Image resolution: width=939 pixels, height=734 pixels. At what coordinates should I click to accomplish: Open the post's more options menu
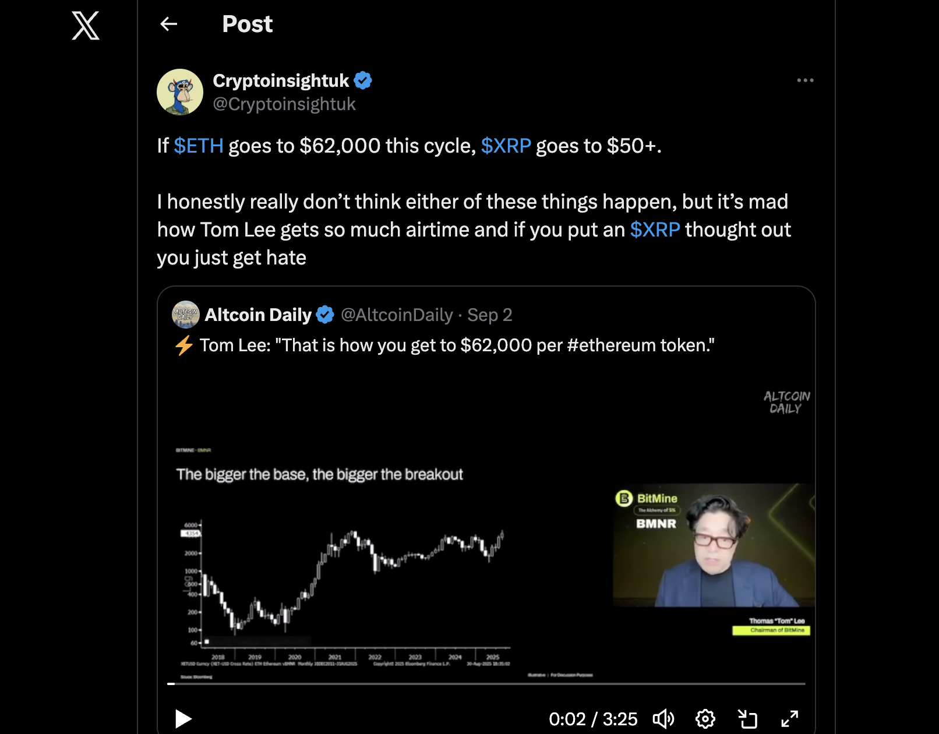pyautogui.click(x=805, y=80)
